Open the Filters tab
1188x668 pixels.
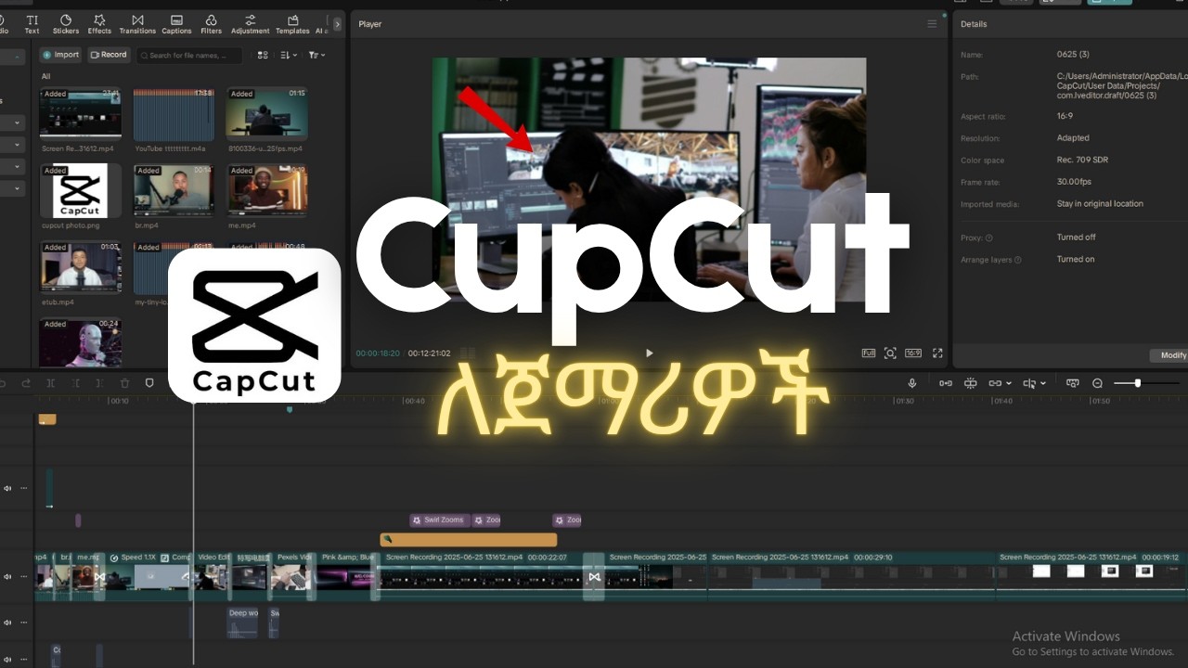(x=212, y=24)
